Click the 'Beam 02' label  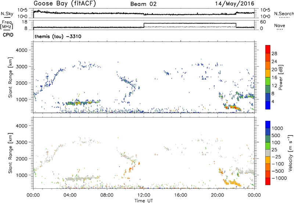pos(143,4)
